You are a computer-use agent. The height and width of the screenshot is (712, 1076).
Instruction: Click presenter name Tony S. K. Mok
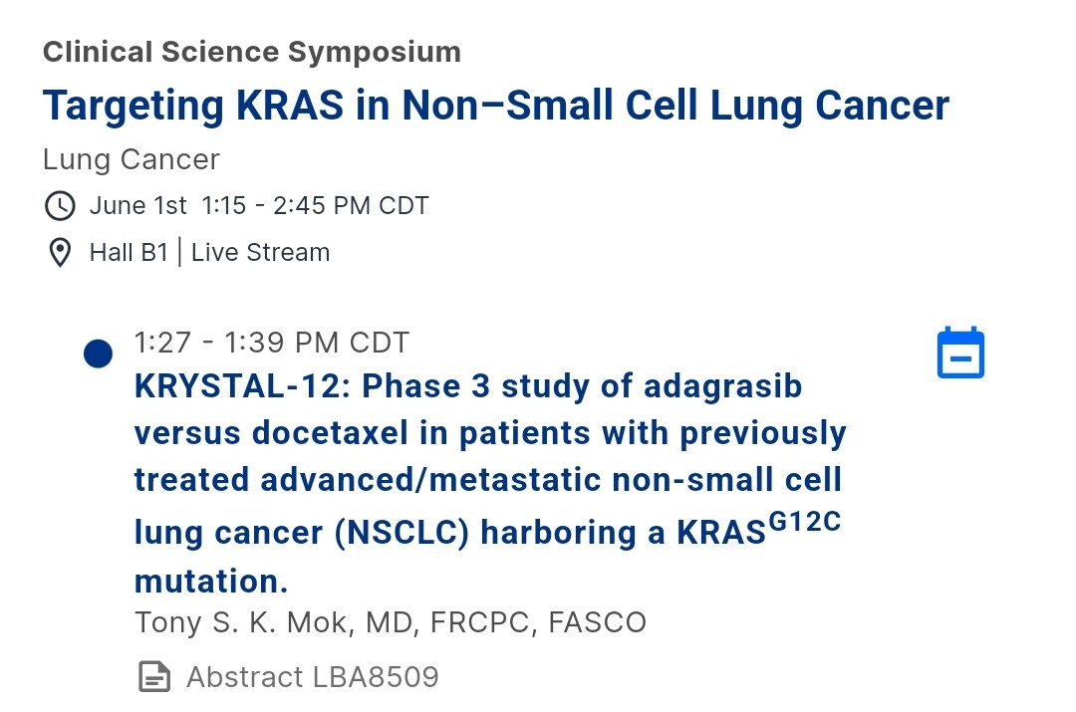[244, 622]
